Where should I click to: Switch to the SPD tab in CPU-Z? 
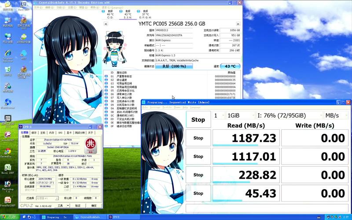60,132
